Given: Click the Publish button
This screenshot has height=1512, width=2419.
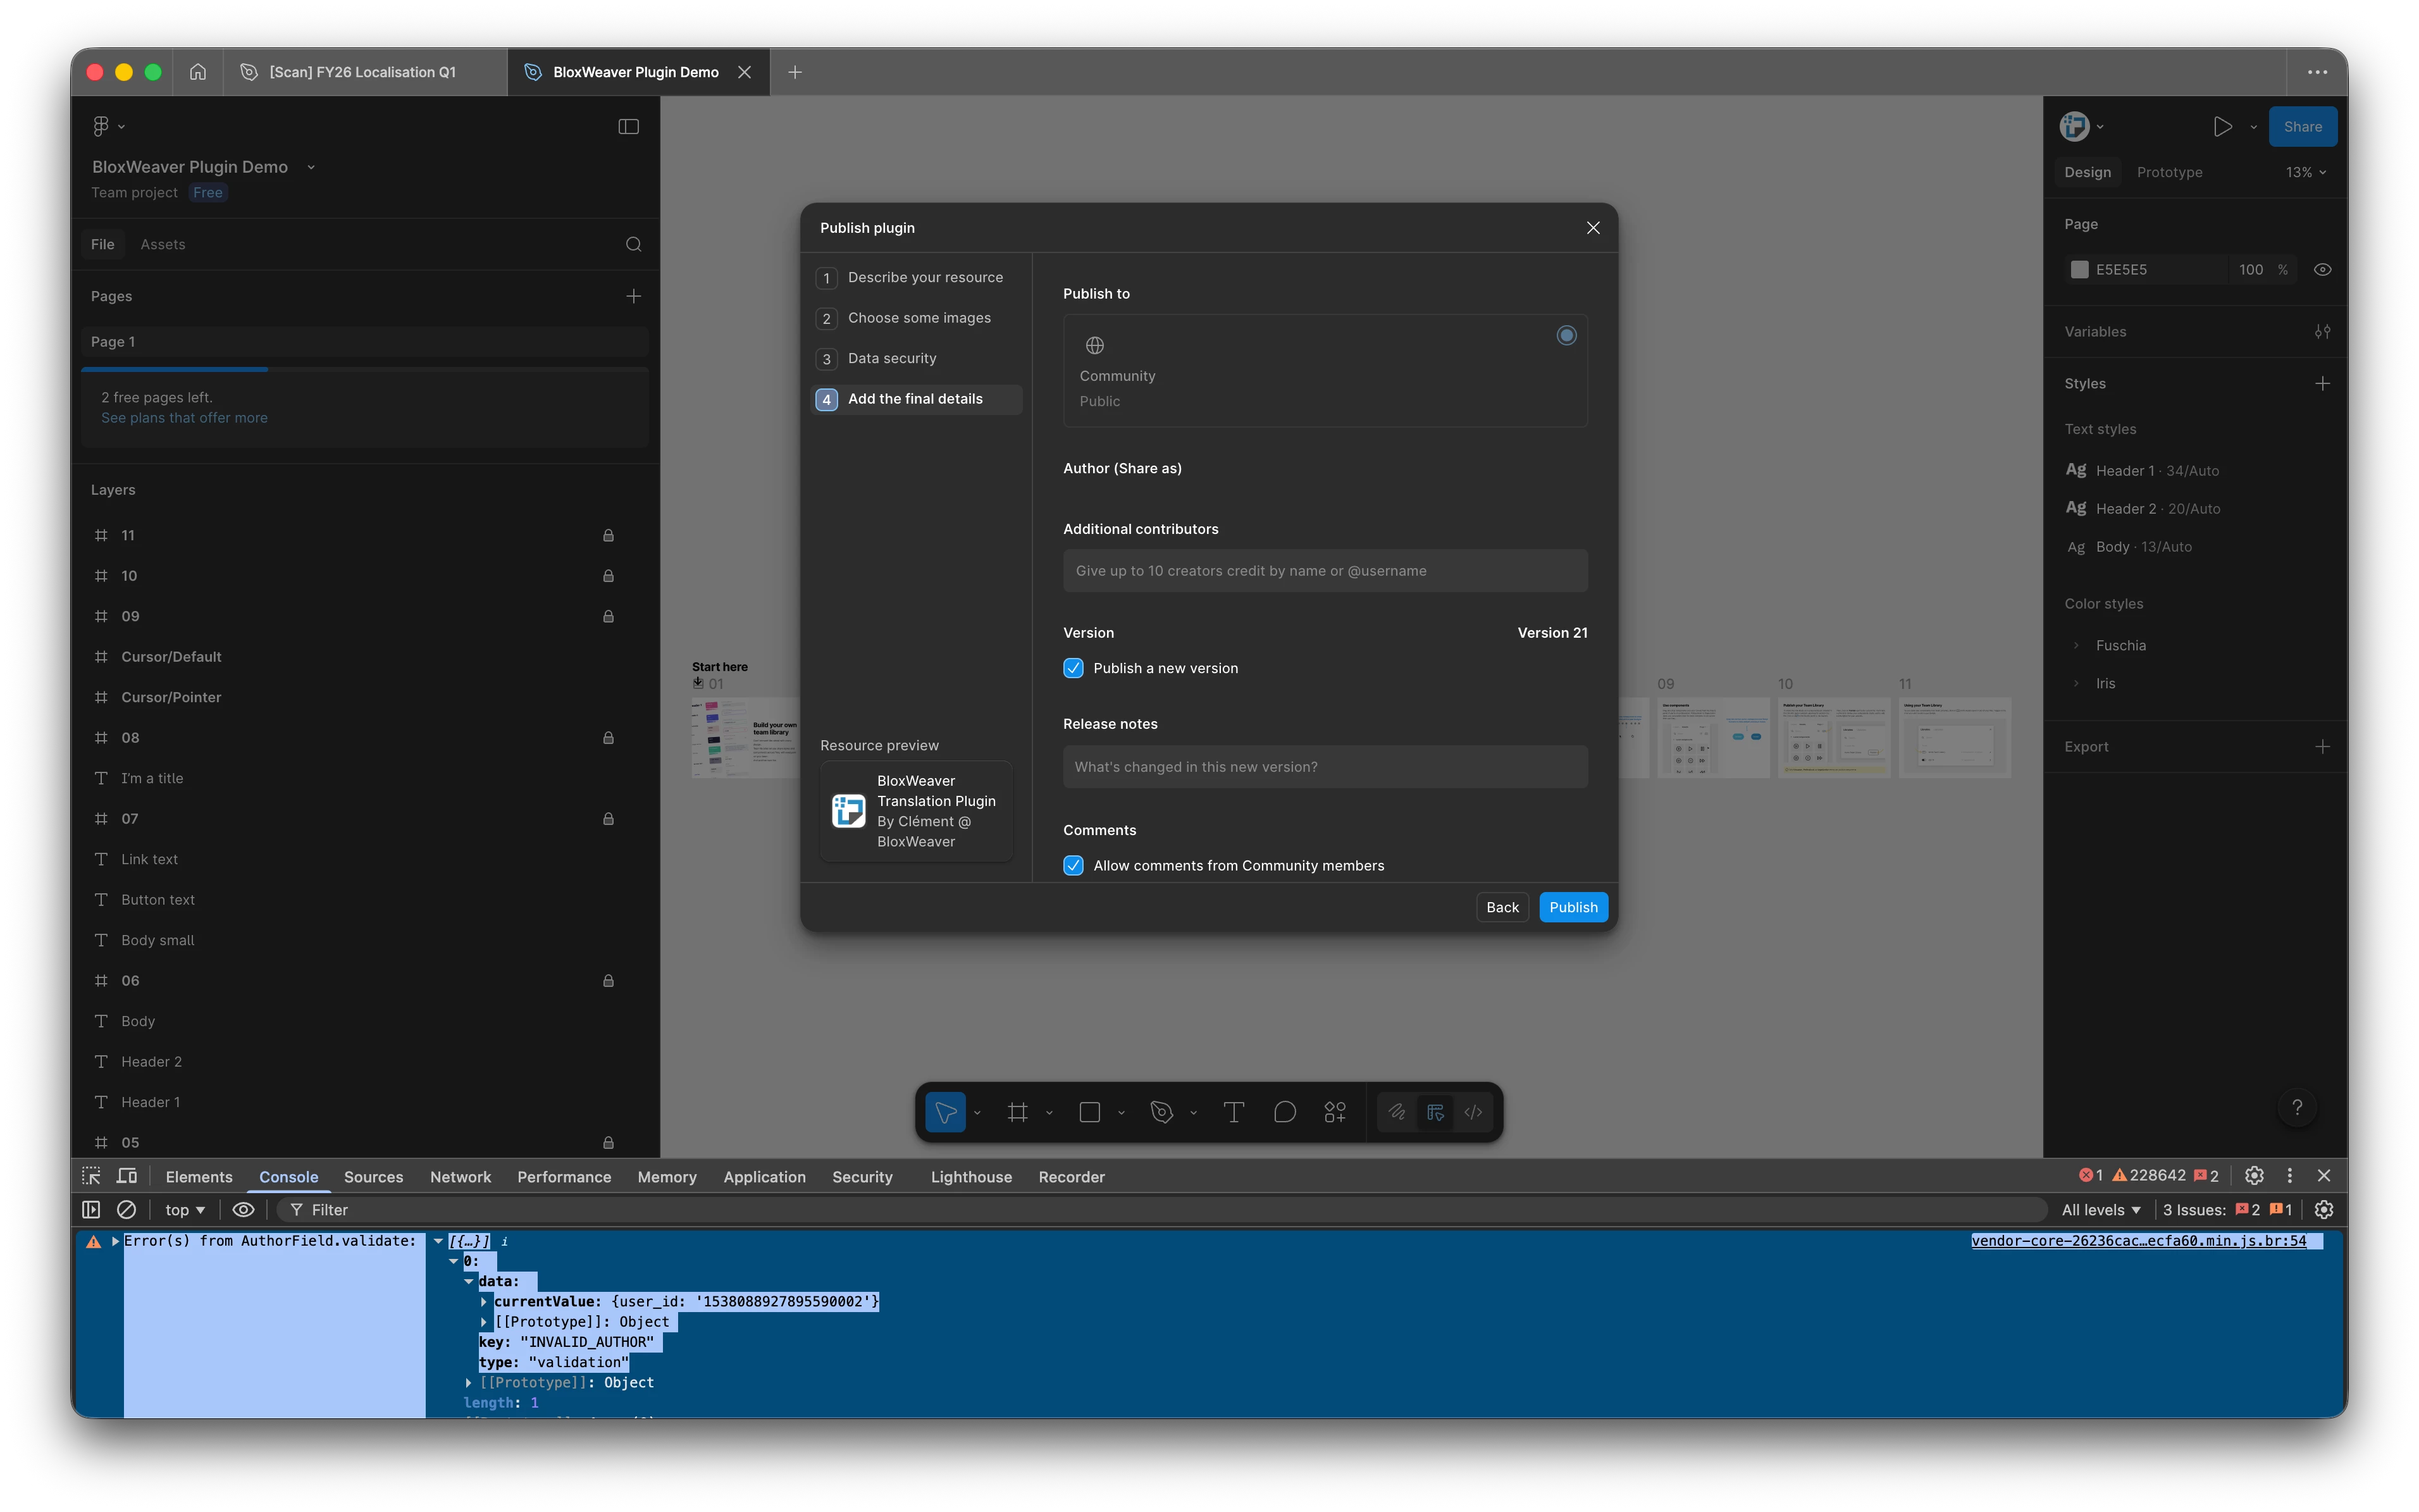Looking at the screenshot, I should click(1573, 907).
